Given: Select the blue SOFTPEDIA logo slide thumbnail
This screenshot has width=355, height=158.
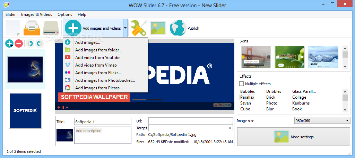Looking at the screenshot, I should (x=25, y=111).
